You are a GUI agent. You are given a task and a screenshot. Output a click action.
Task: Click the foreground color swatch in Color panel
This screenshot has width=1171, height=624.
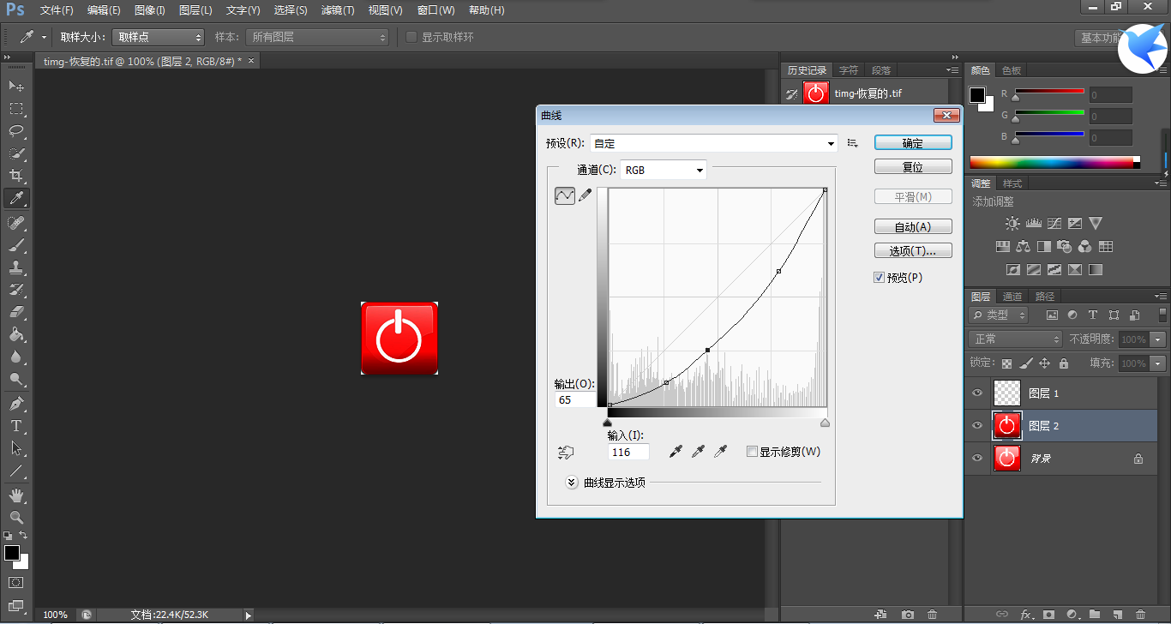977,94
